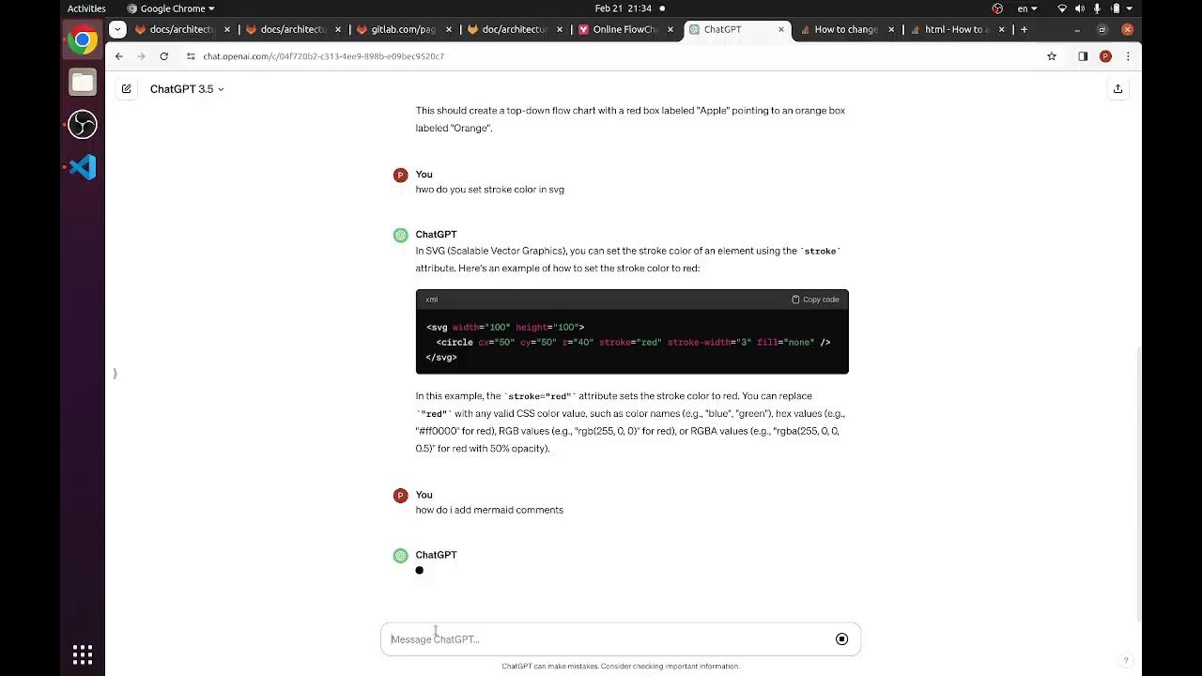Close the gitlab.com/pag tab
Screen dimensions: 1202x676
coord(448,29)
